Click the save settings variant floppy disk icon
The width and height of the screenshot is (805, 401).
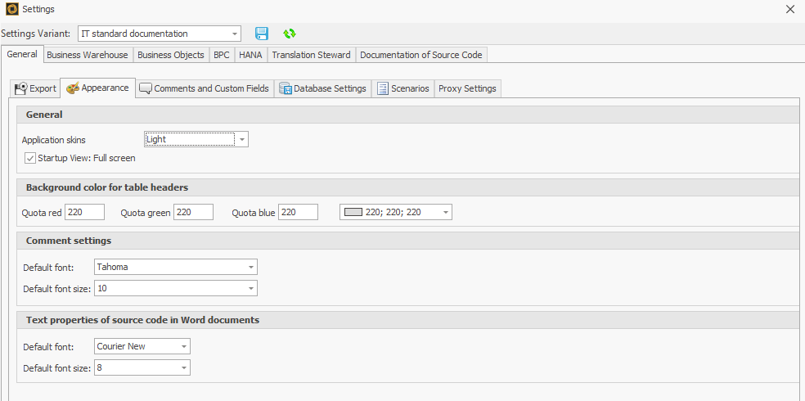pos(262,34)
